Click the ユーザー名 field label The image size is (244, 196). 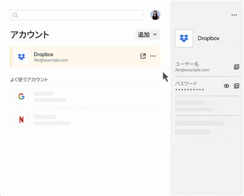pyautogui.click(x=187, y=64)
